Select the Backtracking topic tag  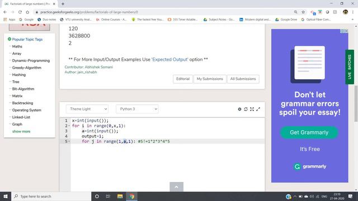coord(22,103)
